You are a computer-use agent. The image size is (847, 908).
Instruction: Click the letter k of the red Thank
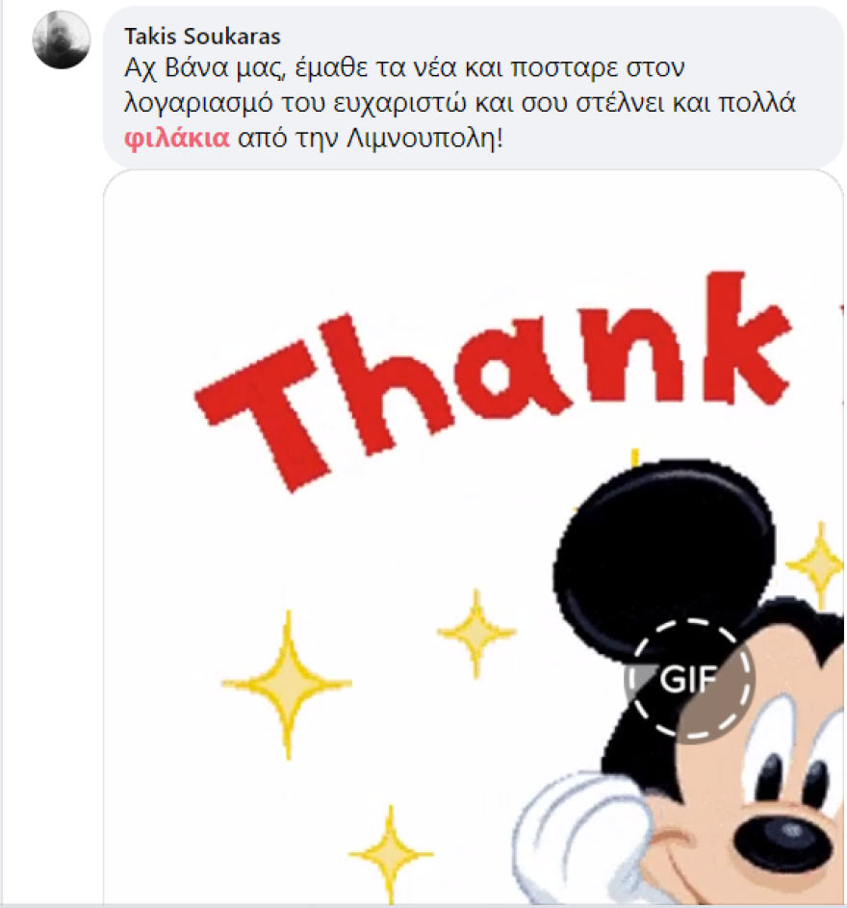(747, 337)
